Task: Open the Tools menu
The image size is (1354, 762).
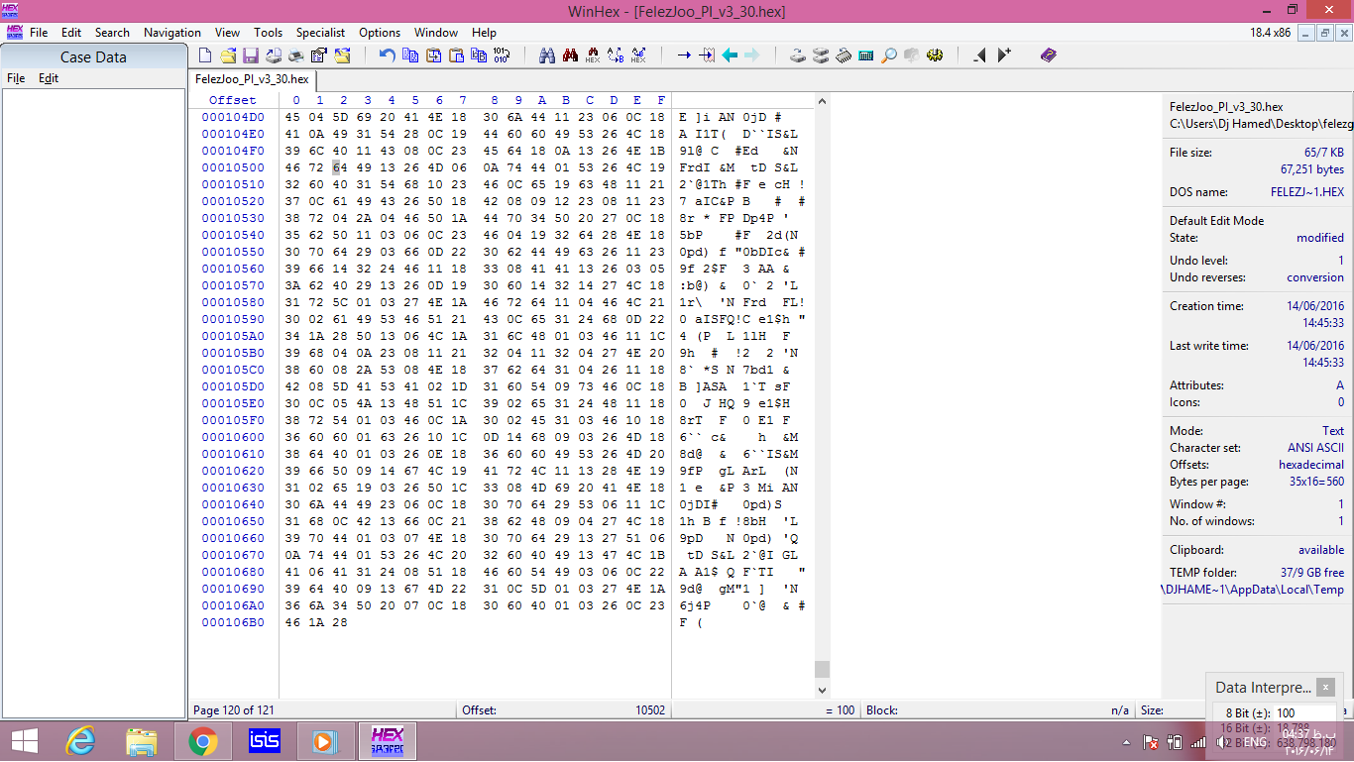Action: [268, 33]
